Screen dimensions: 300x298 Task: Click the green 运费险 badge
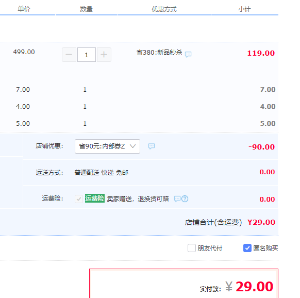tap(95, 198)
